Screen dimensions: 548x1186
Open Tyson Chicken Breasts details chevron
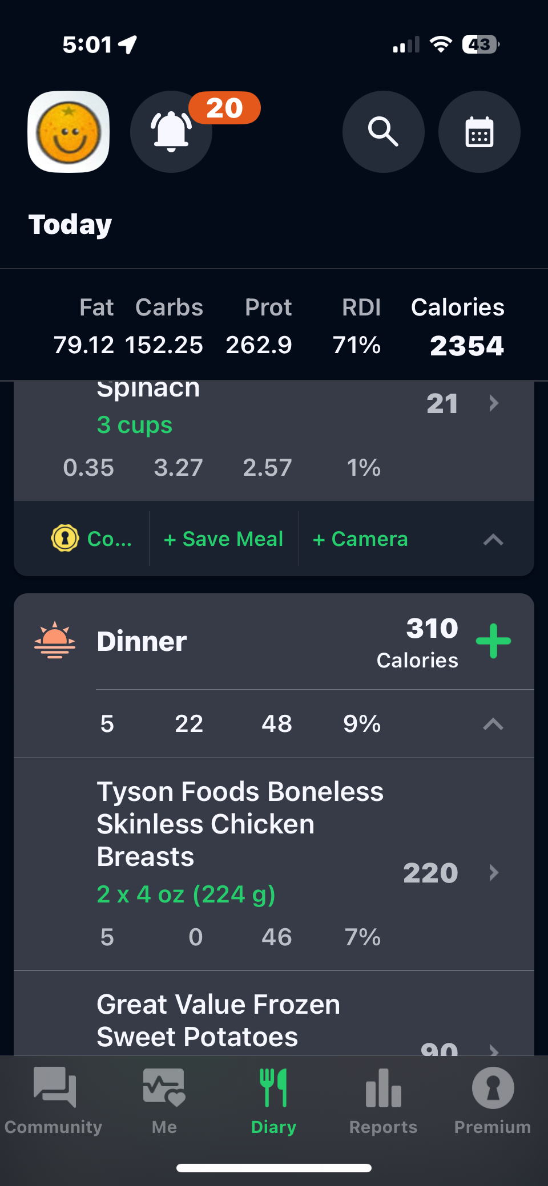click(x=494, y=872)
